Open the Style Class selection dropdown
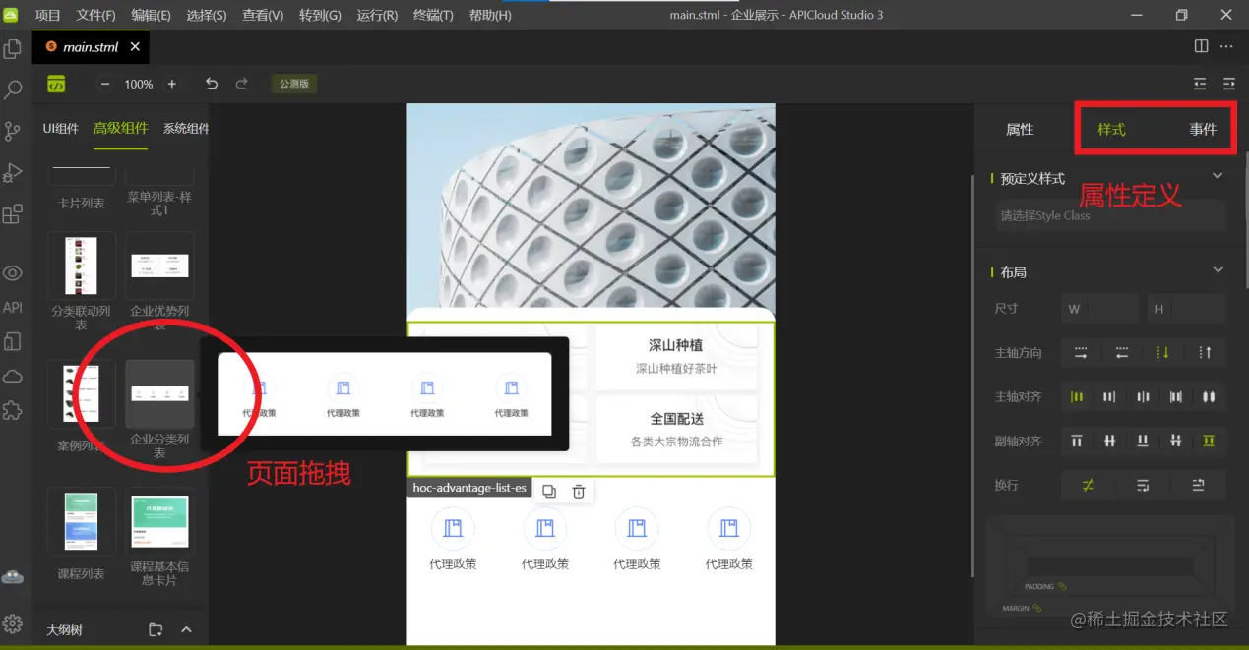Screen dimensions: 1249x650 [1109, 214]
